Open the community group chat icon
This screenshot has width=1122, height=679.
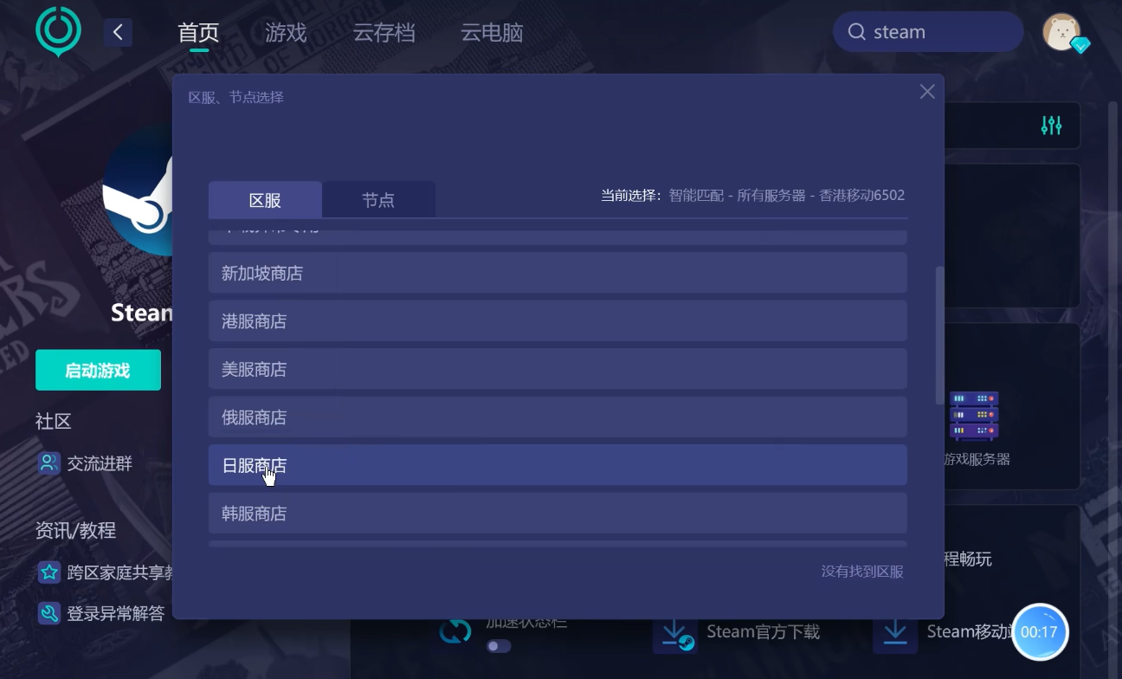[x=49, y=463]
